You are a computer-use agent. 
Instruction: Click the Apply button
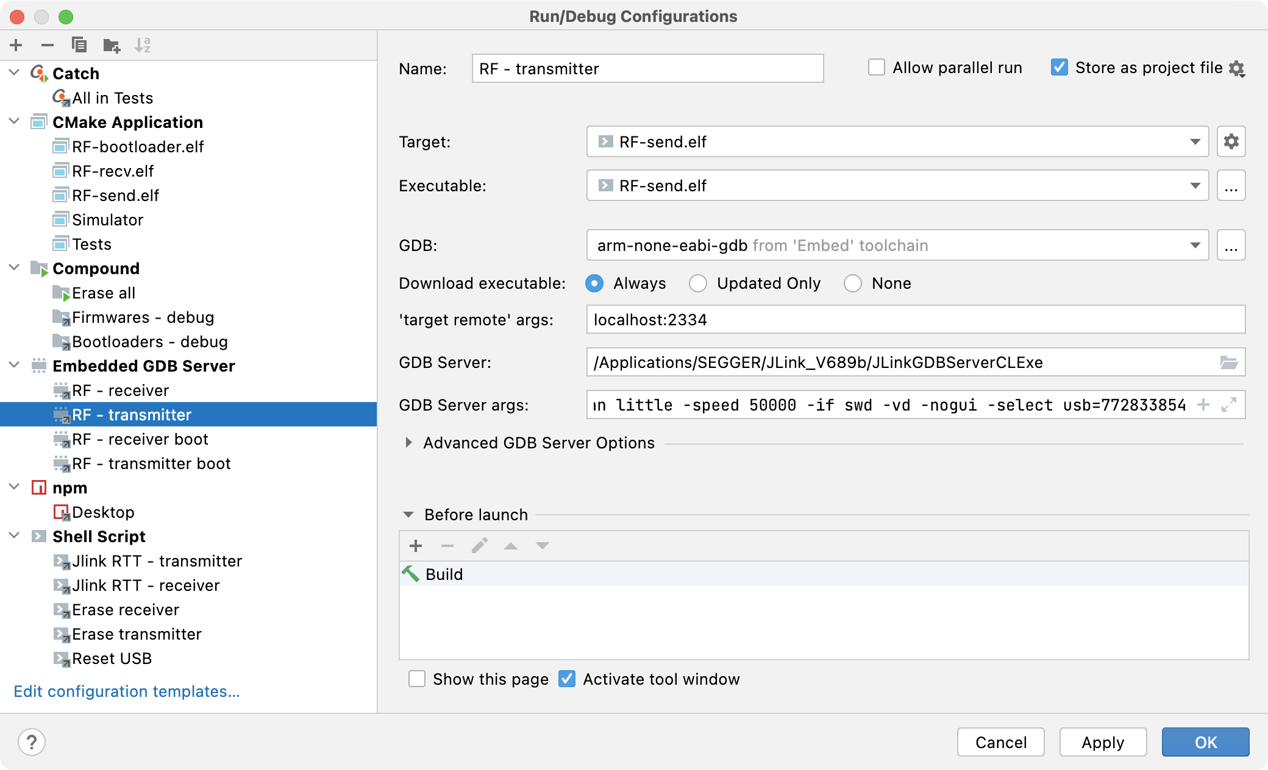[1102, 742]
